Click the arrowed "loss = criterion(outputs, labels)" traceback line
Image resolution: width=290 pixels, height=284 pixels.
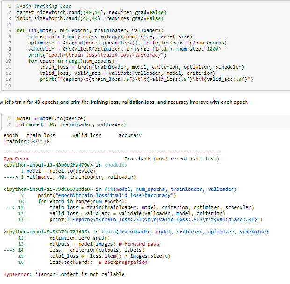[x=97, y=250]
